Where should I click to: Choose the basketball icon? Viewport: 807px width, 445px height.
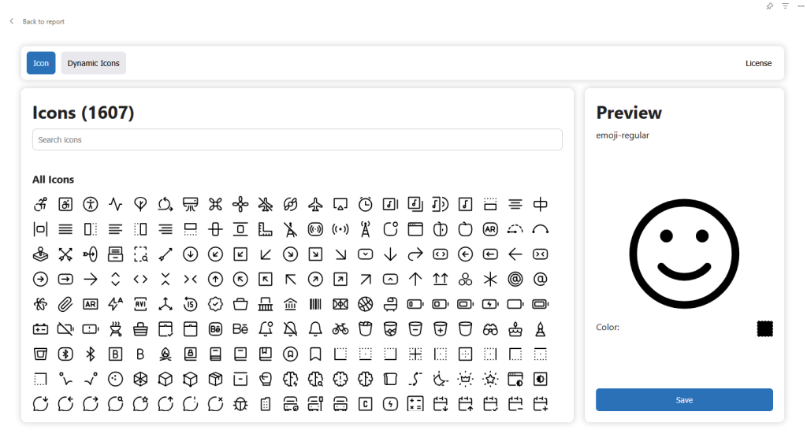(365, 304)
